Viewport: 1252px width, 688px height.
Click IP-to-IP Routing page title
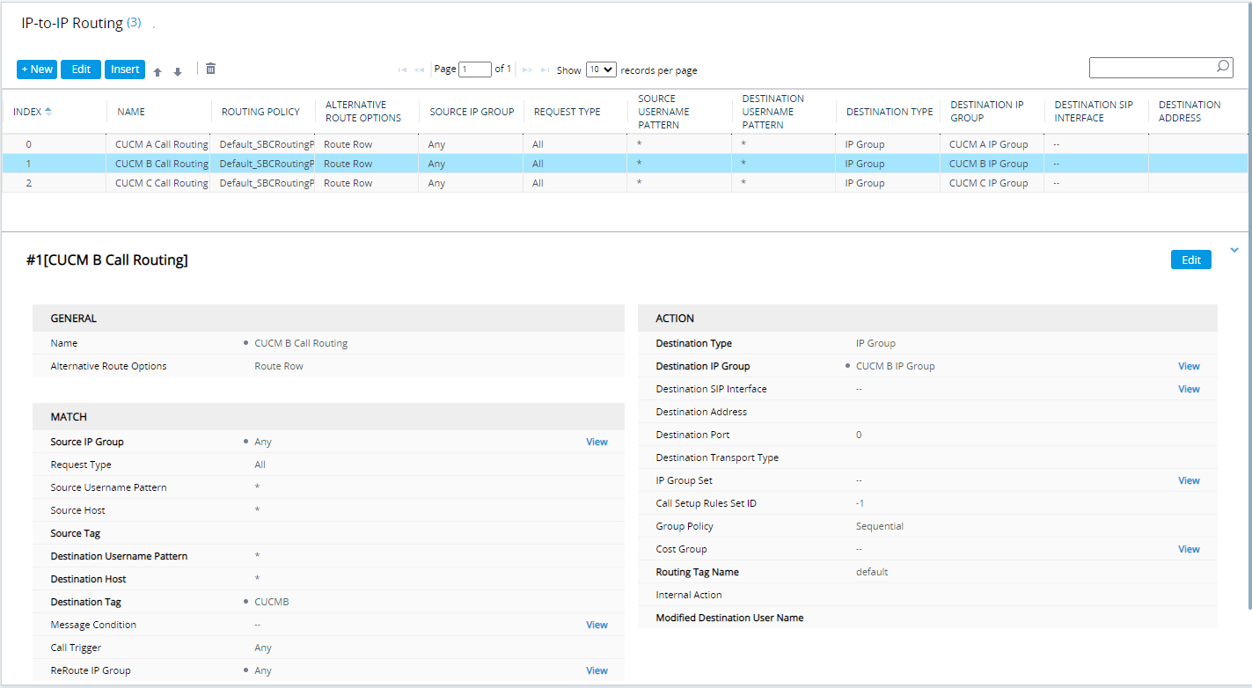[x=72, y=24]
